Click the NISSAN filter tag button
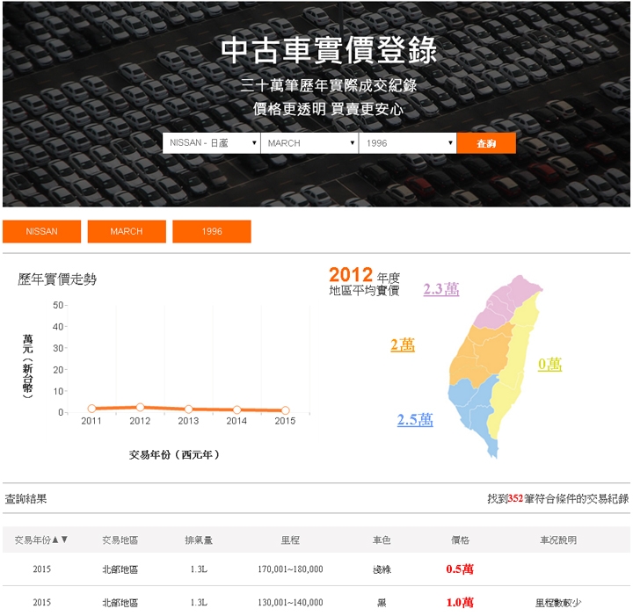633x616 pixels. coord(41,231)
